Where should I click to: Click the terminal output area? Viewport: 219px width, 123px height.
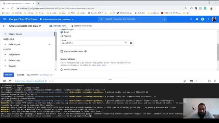[x=91, y=101]
